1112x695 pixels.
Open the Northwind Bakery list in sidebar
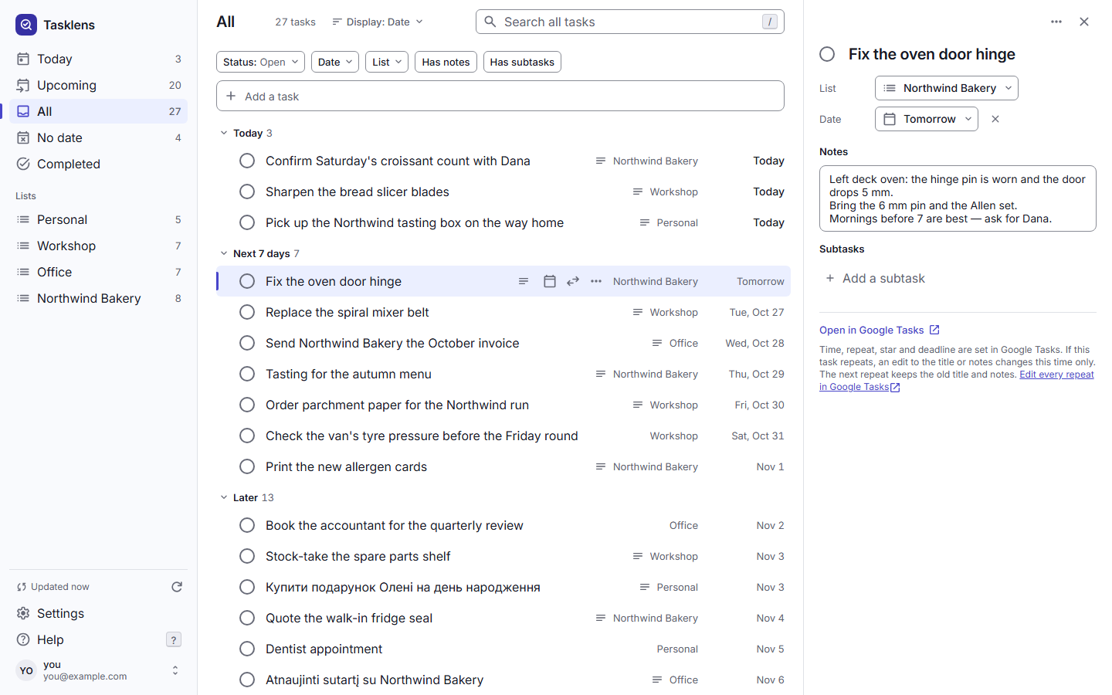click(x=98, y=298)
